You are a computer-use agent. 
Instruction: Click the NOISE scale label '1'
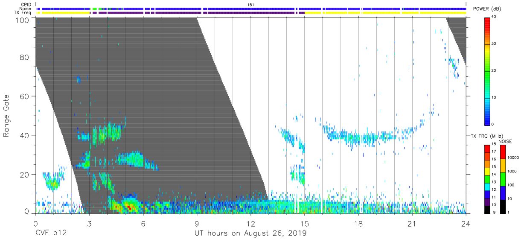(x=508, y=212)
